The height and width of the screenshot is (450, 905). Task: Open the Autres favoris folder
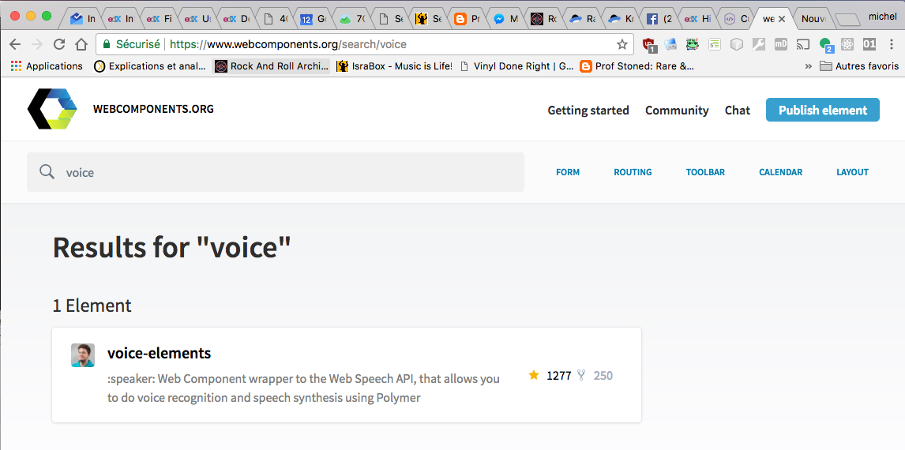(859, 66)
